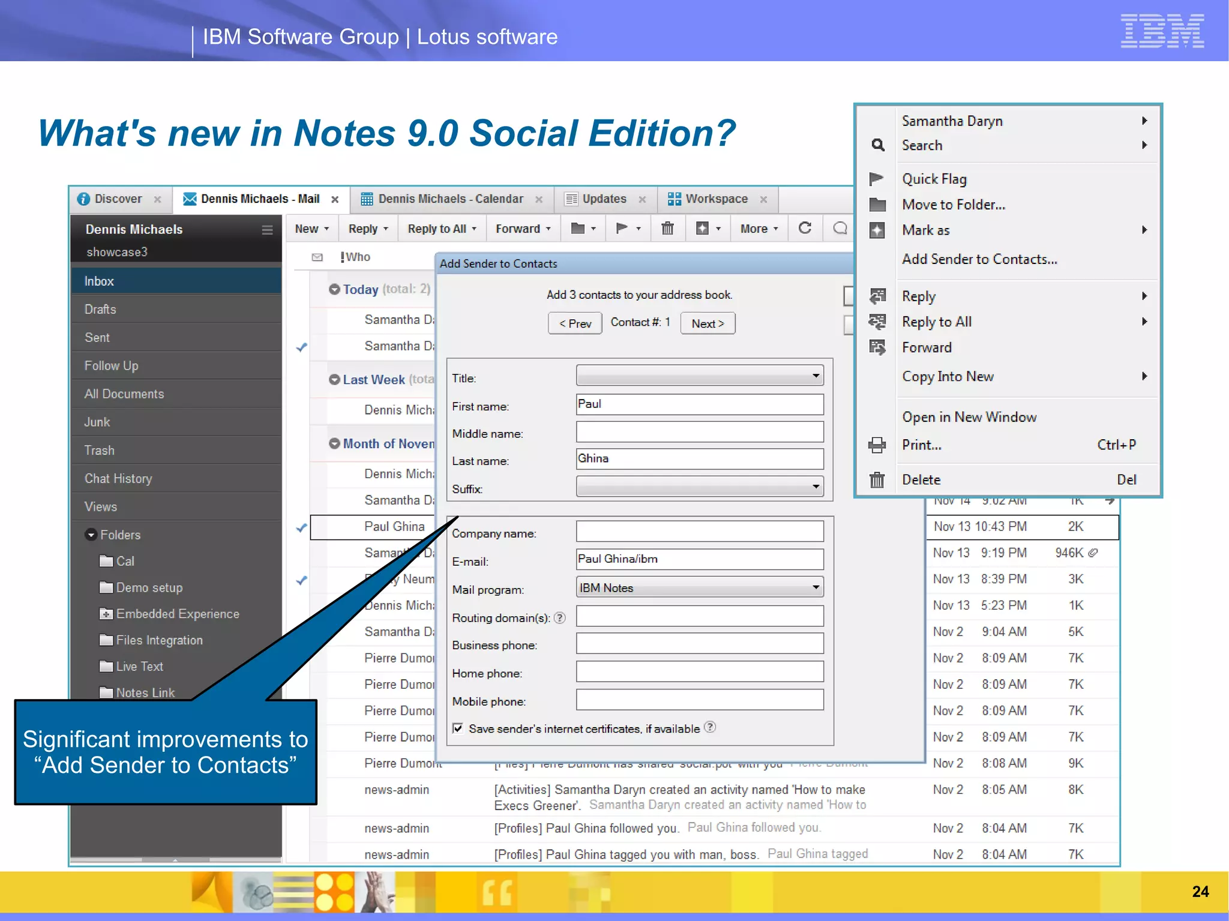1229x921 pixels.
Task: Click the Mobile phone field
Action: click(700, 700)
